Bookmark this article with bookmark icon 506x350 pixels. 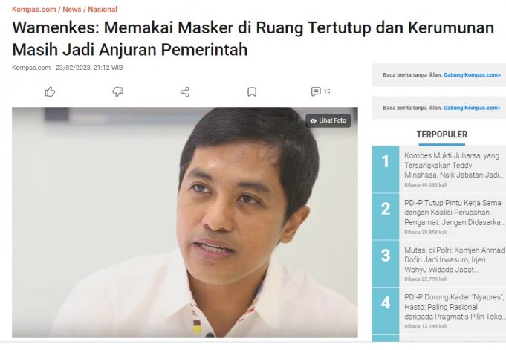pos(252,92)
